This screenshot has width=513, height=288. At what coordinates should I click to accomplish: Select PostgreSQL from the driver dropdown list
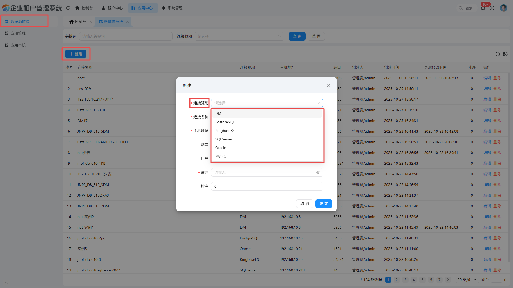(225, 122)
